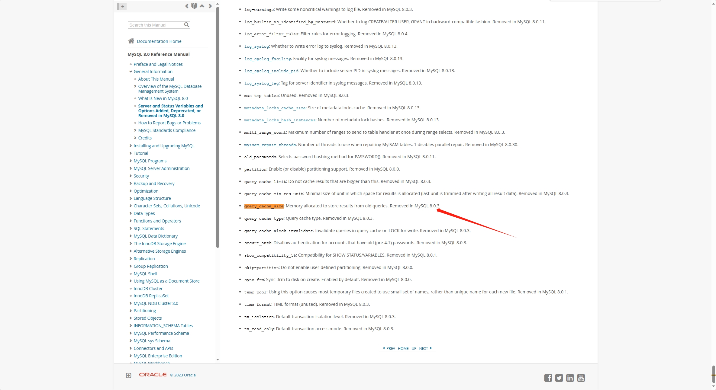Open How to Report Bugs or Problems
716x390 pixels.
coord(169,123)
